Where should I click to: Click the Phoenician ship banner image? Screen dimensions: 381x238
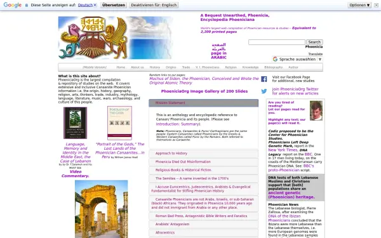(x=115, y=37)
